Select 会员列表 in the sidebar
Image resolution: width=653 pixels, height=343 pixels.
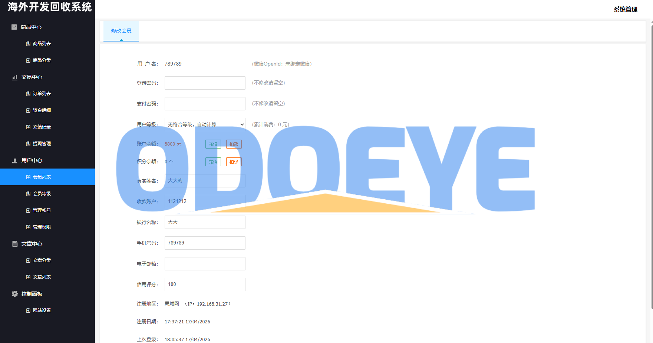[x=47, y=177]
